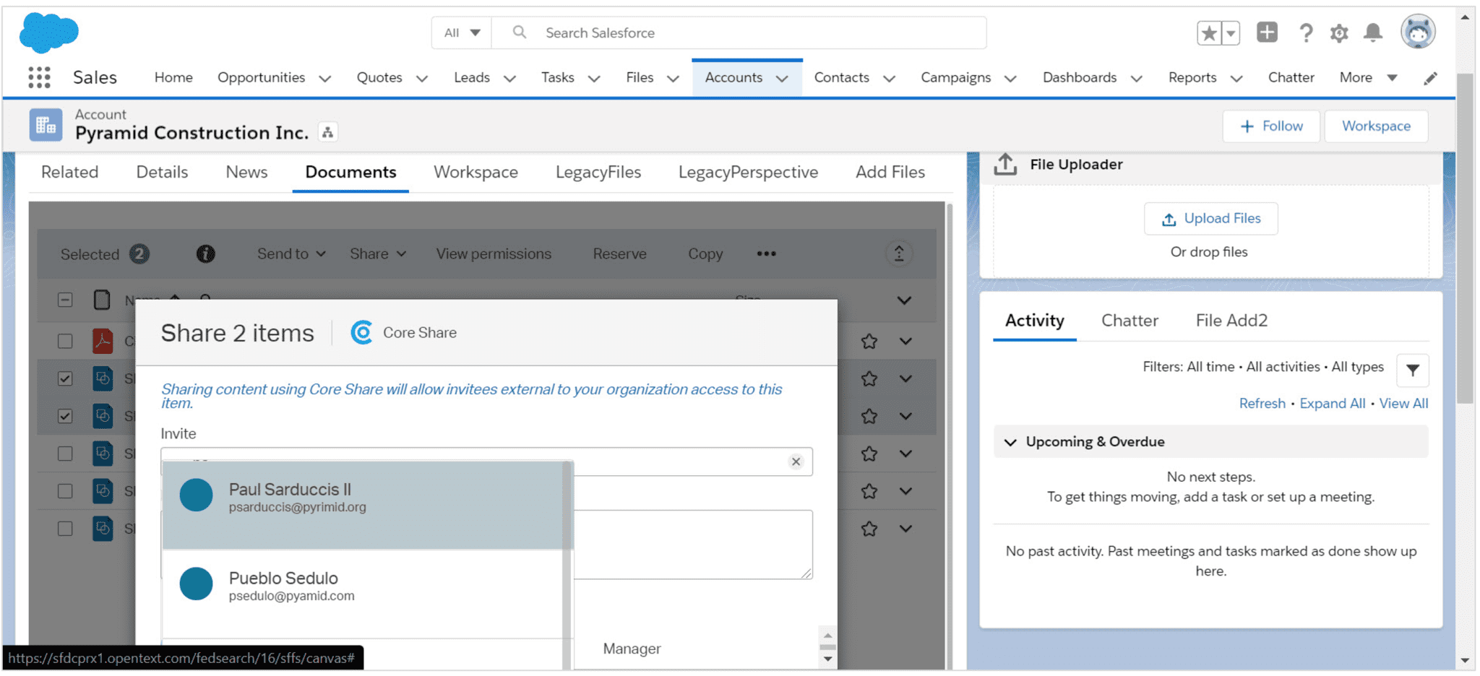Open the Send to dropdown
Viewport: 1480px width, 676px height.
(x=290, y=253)
